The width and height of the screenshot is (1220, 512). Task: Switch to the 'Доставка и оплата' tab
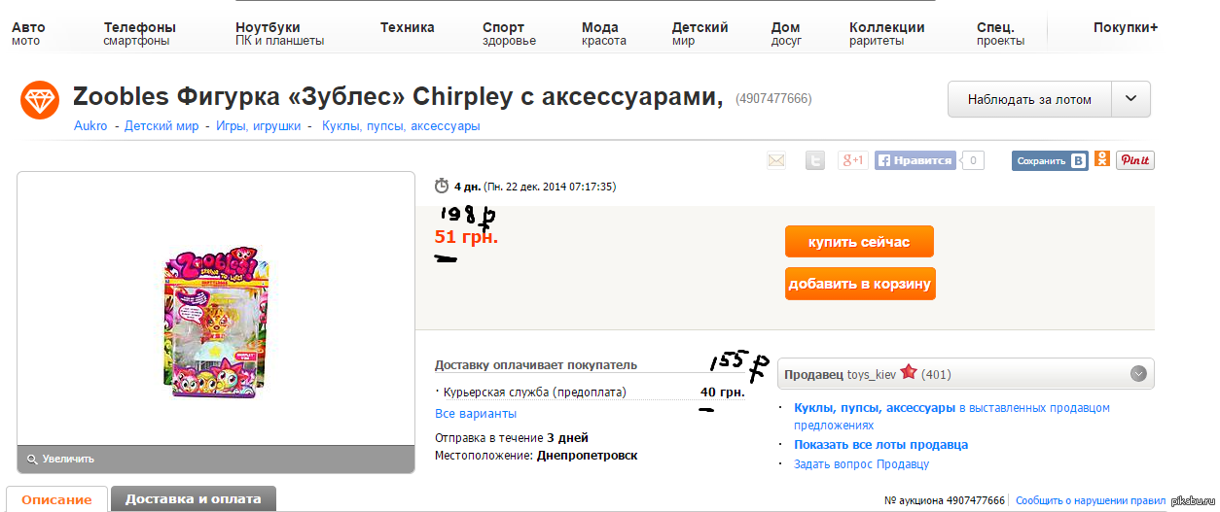pos(194,499)
